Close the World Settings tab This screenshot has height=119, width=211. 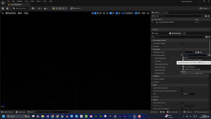184,33
